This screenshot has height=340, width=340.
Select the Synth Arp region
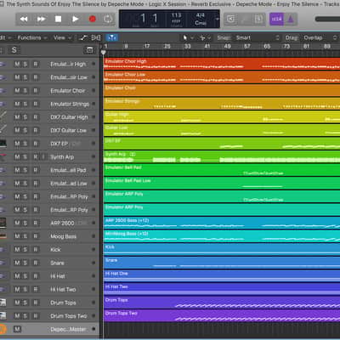click(x=222, y=156)
